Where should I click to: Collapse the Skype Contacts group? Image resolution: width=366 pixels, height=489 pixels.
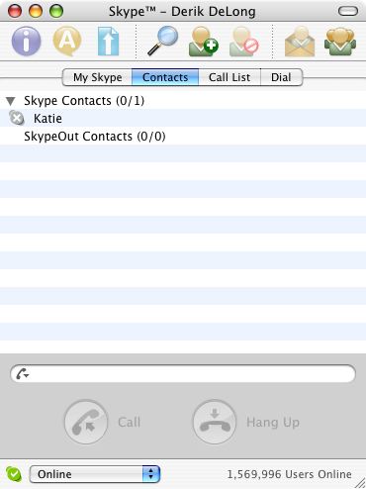point(11,101)
